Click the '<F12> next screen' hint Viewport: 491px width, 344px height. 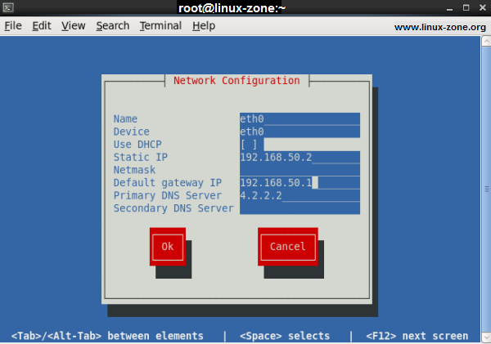click(x=417, y=336)
